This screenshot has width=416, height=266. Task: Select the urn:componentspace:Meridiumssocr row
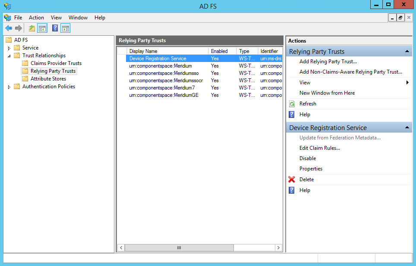[204, 80]
